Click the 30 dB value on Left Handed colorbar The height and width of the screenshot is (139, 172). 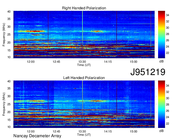pos(167,98)
